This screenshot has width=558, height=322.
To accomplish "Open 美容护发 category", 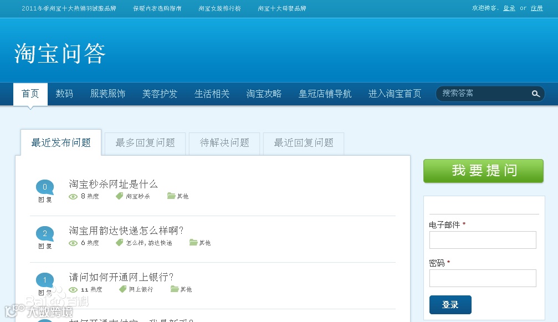I will tap(160, 94).
